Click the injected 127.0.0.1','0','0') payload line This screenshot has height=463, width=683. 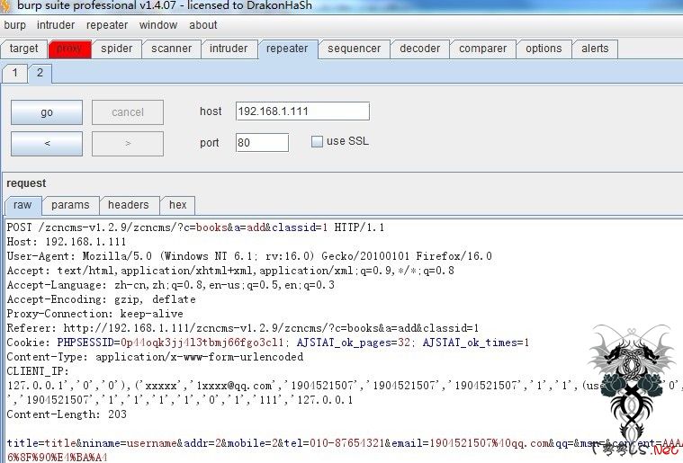(x=344, y=386)
